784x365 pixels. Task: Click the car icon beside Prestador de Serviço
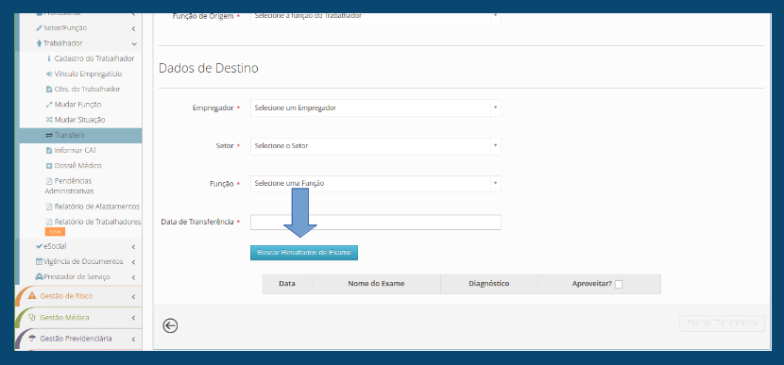(x=39, y=276)
